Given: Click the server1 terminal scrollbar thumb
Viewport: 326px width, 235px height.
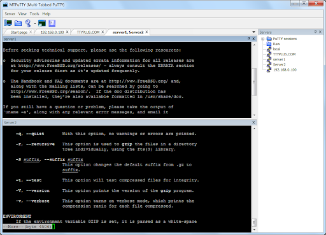Looking at the screenshot, I should (x=254, y=82).
